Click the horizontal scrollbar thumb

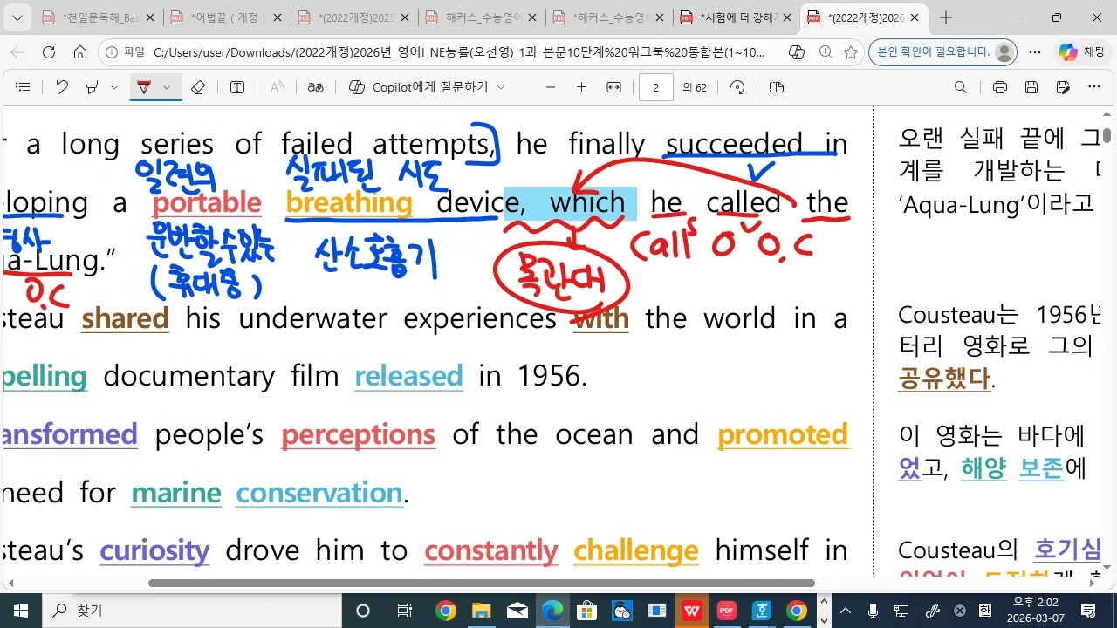tap(482, 583)
